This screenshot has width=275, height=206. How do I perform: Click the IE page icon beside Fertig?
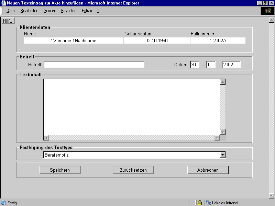click(x=3, y=203)
